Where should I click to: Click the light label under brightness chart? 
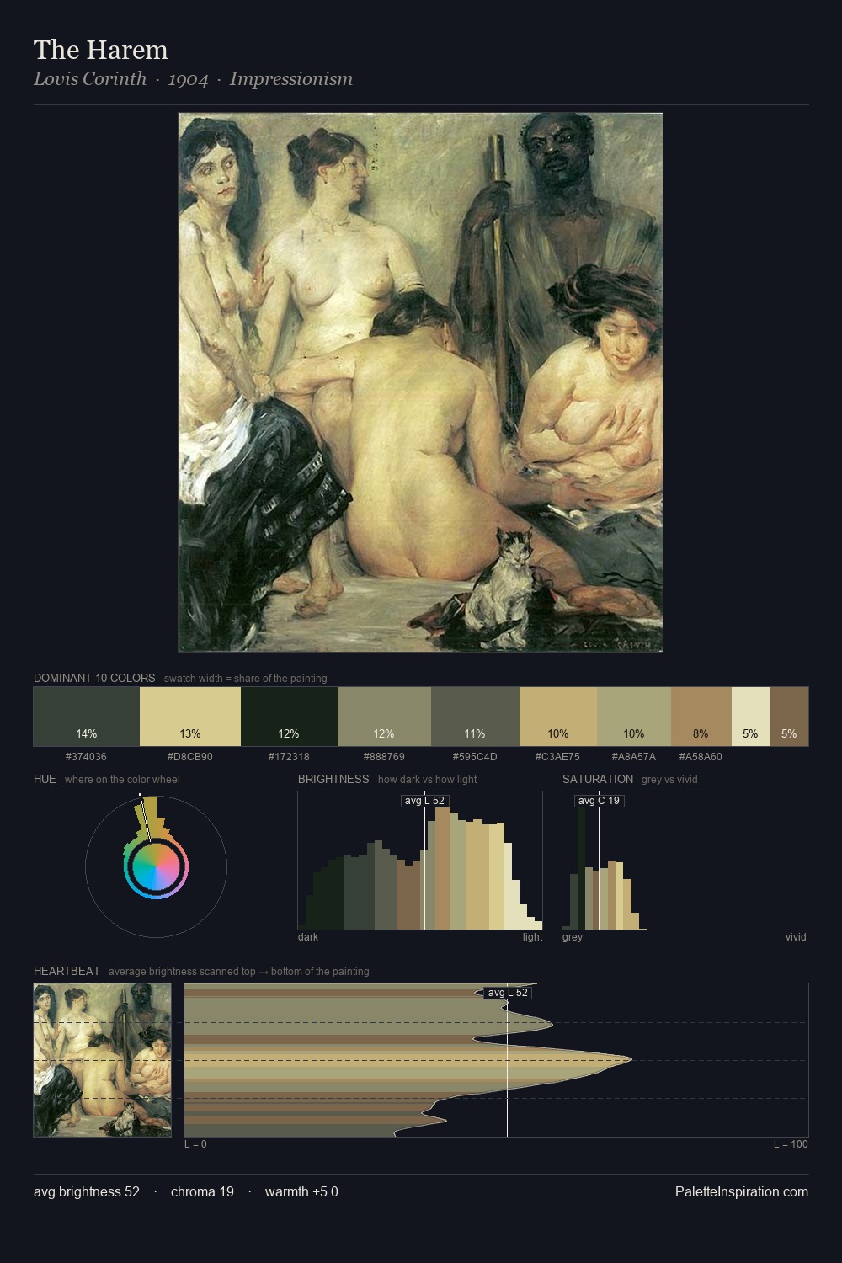533,936
